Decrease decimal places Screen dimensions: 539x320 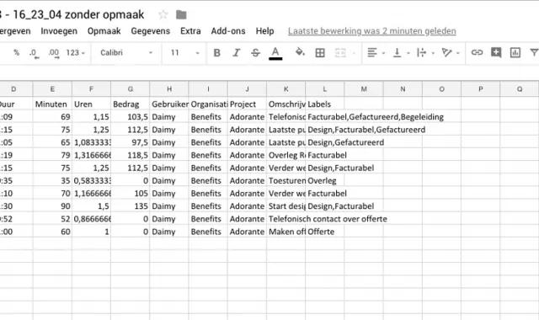pos(34,53)
